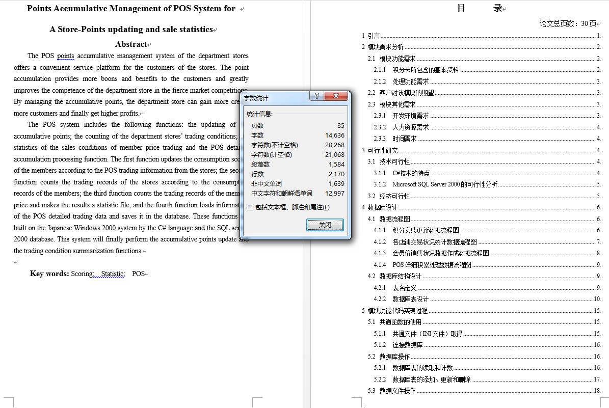This screenshot has width=609, height=408.
Task: Open TOC entry 4.2.1 表名定义
Action: (x=487, y=288)
